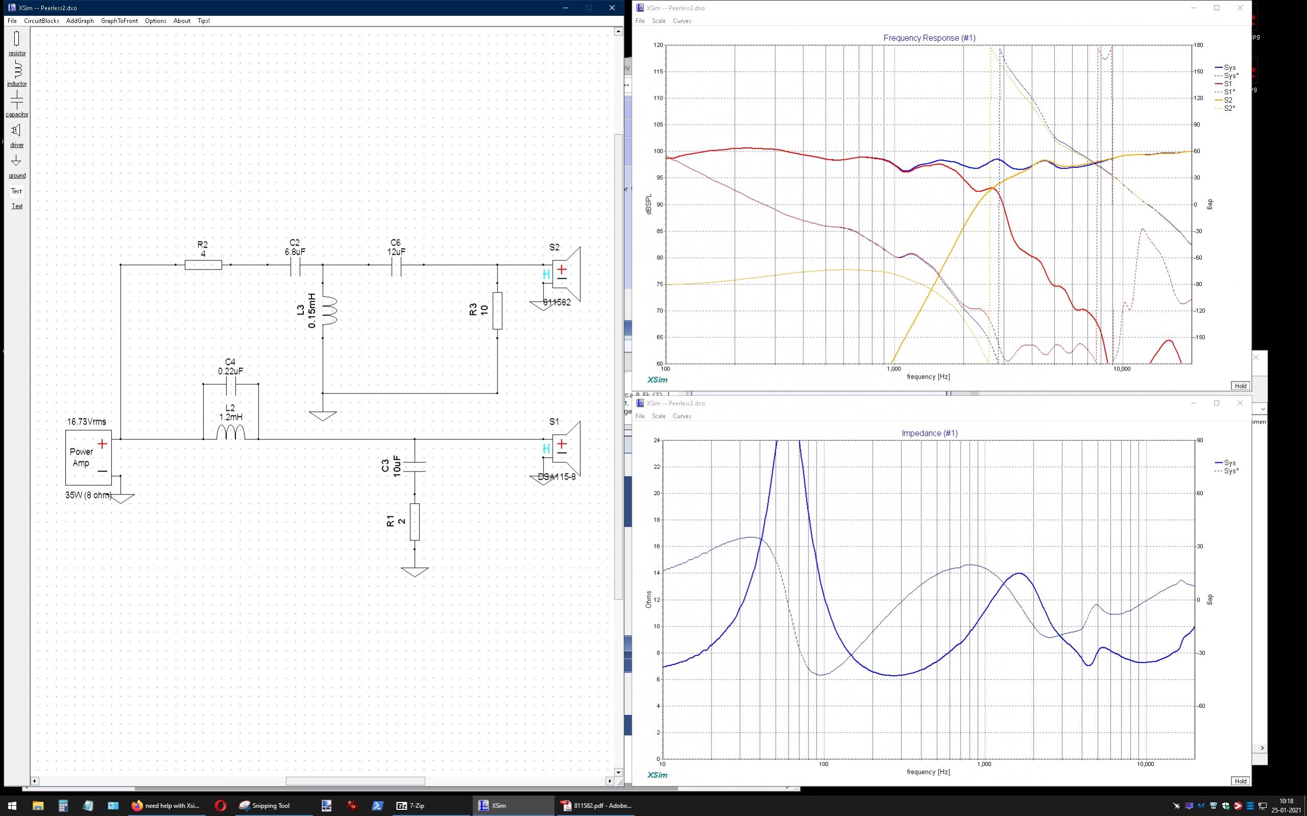The width and height of the screenshot is (1307, 816).
Task: Click DSA115-8 driver name label
Action: [557, 477]
